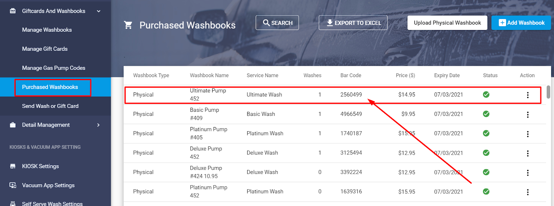Click Purchased Washbooks page heading
The height and width of the screenshot is (206, 554).
coord(187,25)
